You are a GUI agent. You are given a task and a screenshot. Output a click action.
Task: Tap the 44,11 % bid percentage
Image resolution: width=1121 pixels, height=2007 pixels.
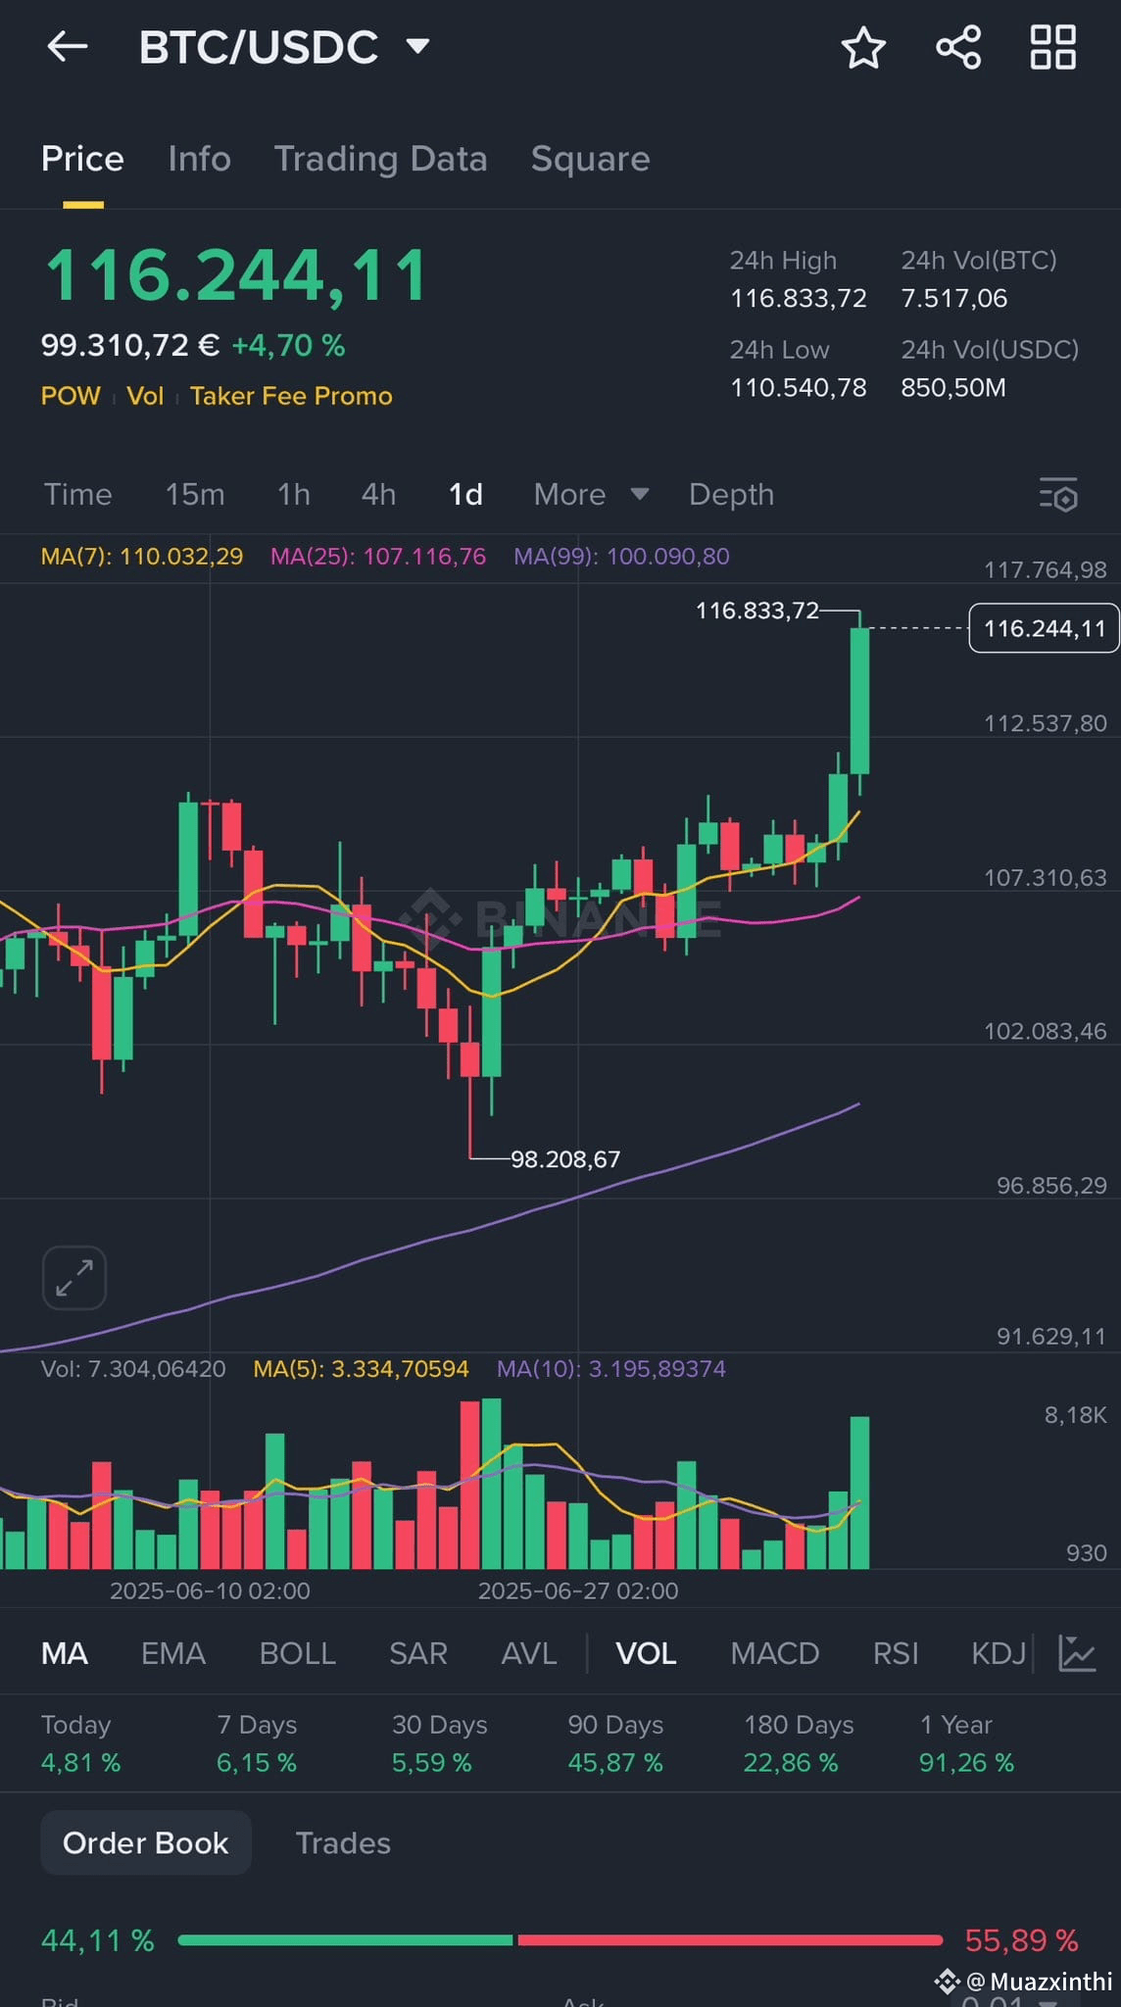[x=98, y=1939]
